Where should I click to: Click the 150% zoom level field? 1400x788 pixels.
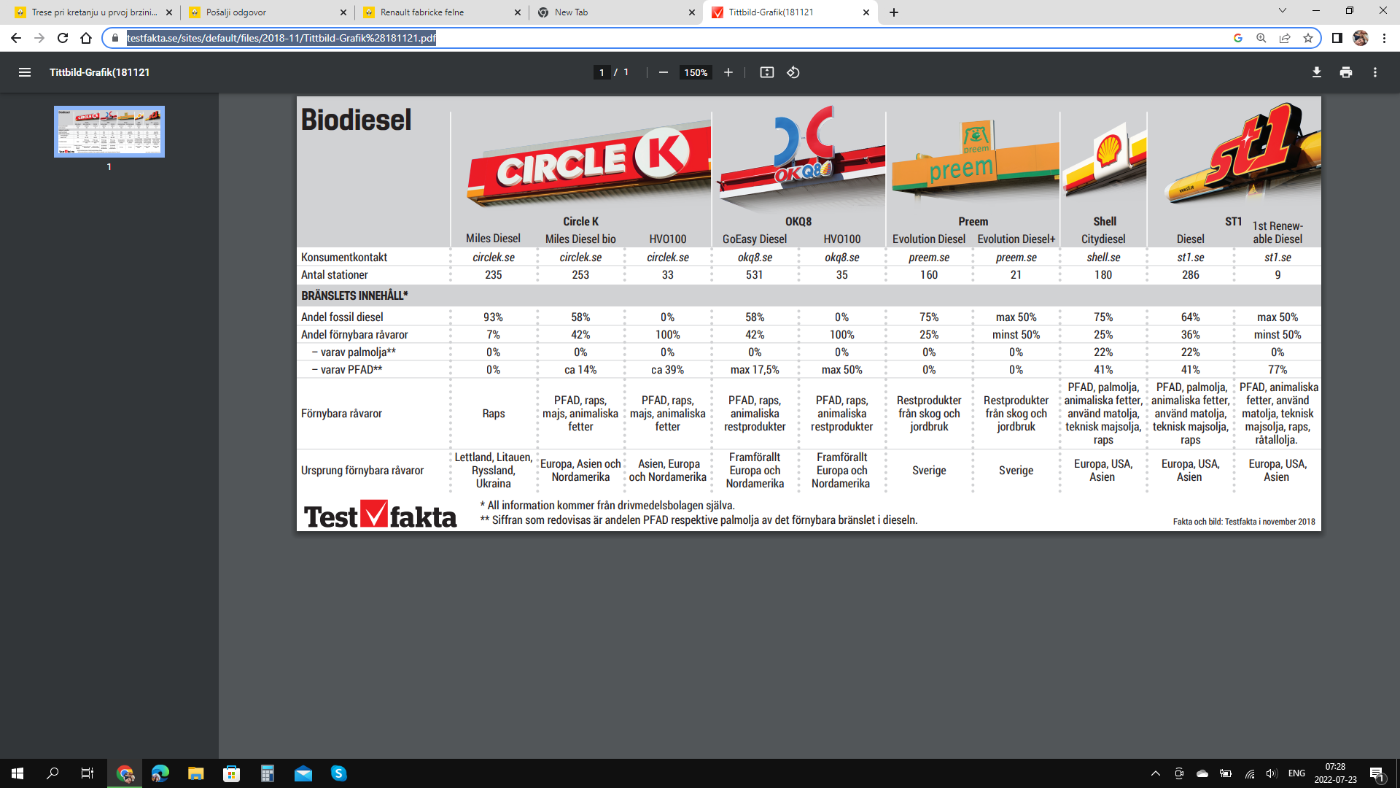695,72
